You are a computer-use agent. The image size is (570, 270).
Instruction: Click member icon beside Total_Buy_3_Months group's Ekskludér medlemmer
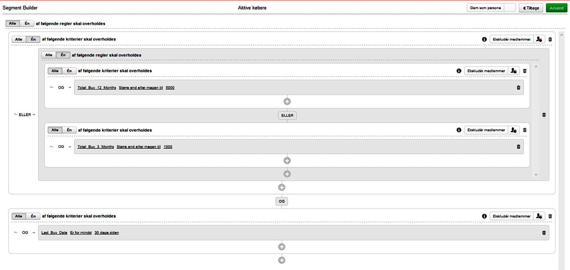(x=514, y=130)
